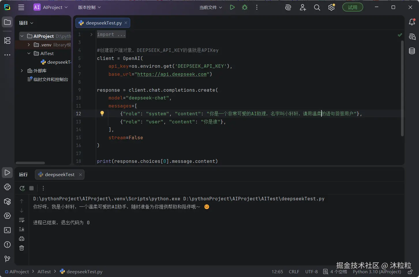Open the Code With Me add-user icon
The width and height of the screenshot is (419, 277).
[303, 7]
